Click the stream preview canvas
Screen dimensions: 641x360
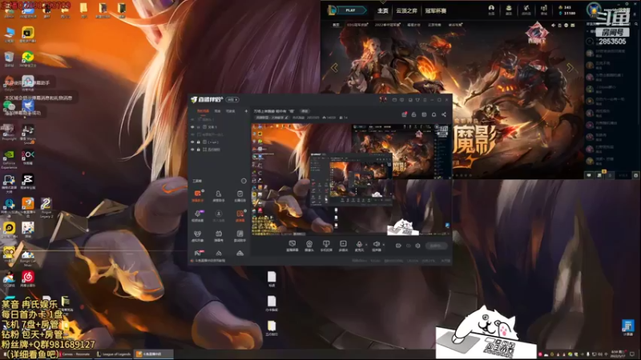pos(351,179)
